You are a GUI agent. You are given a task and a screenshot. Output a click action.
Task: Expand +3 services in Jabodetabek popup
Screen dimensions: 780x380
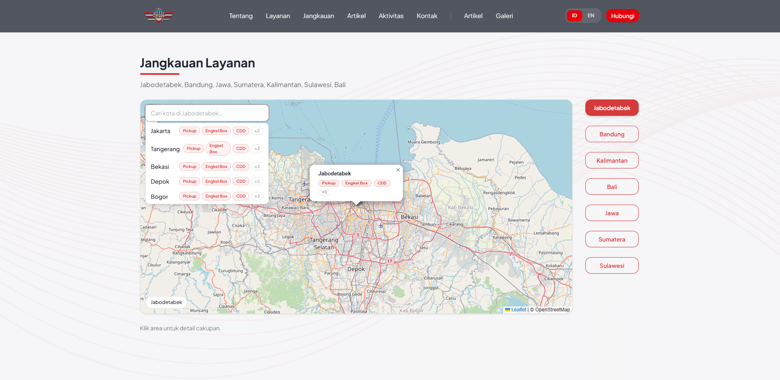pyautogui.click(x=324, y=192)
